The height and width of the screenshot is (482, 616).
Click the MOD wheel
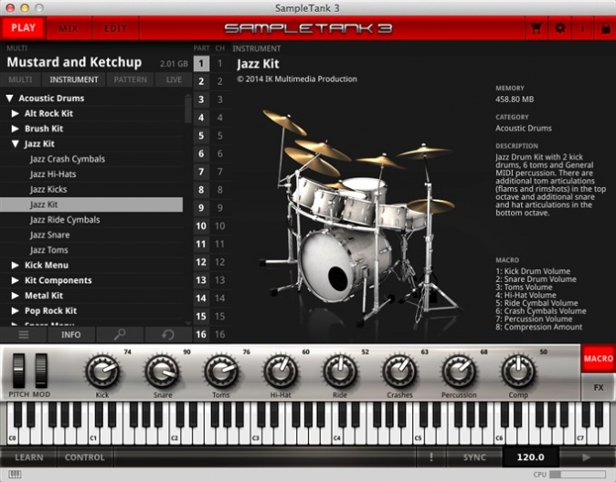[x=41, y=371]
